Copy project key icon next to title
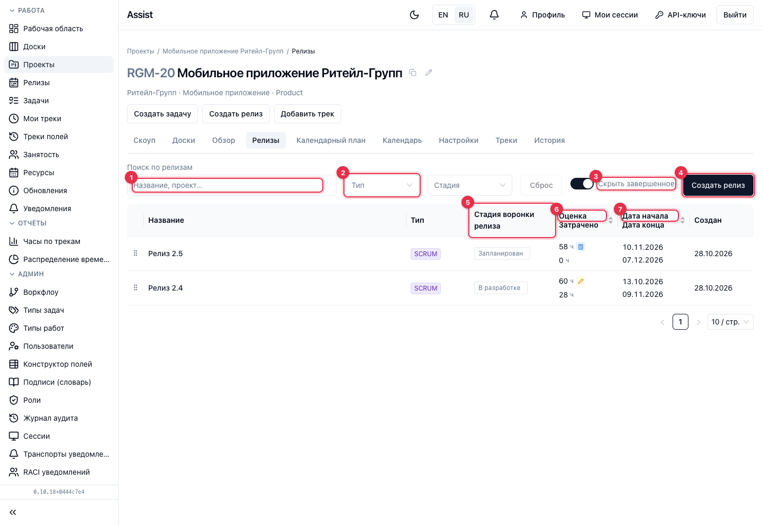The image size is (762, 525). coord(413,73)
